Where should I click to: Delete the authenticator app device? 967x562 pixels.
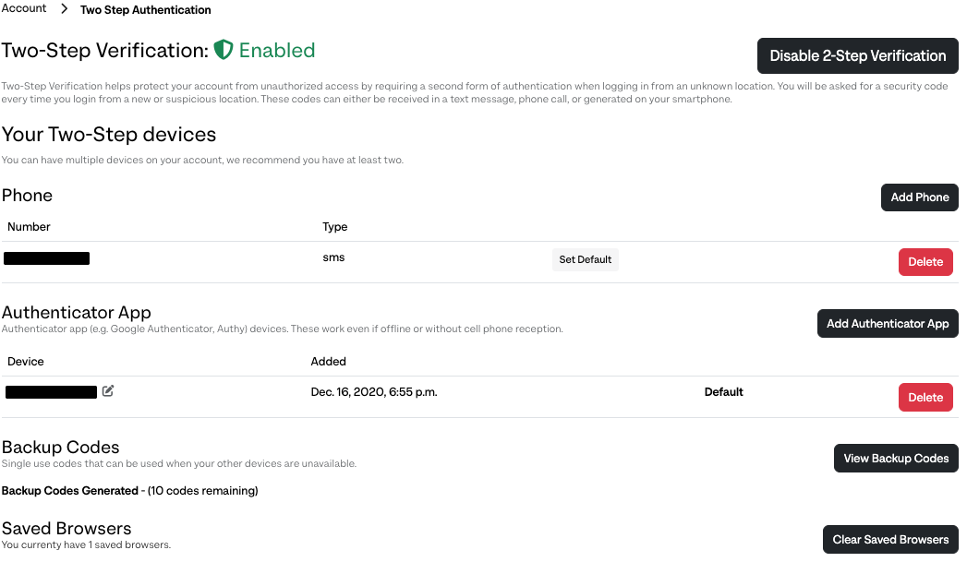tap(925, 398)
